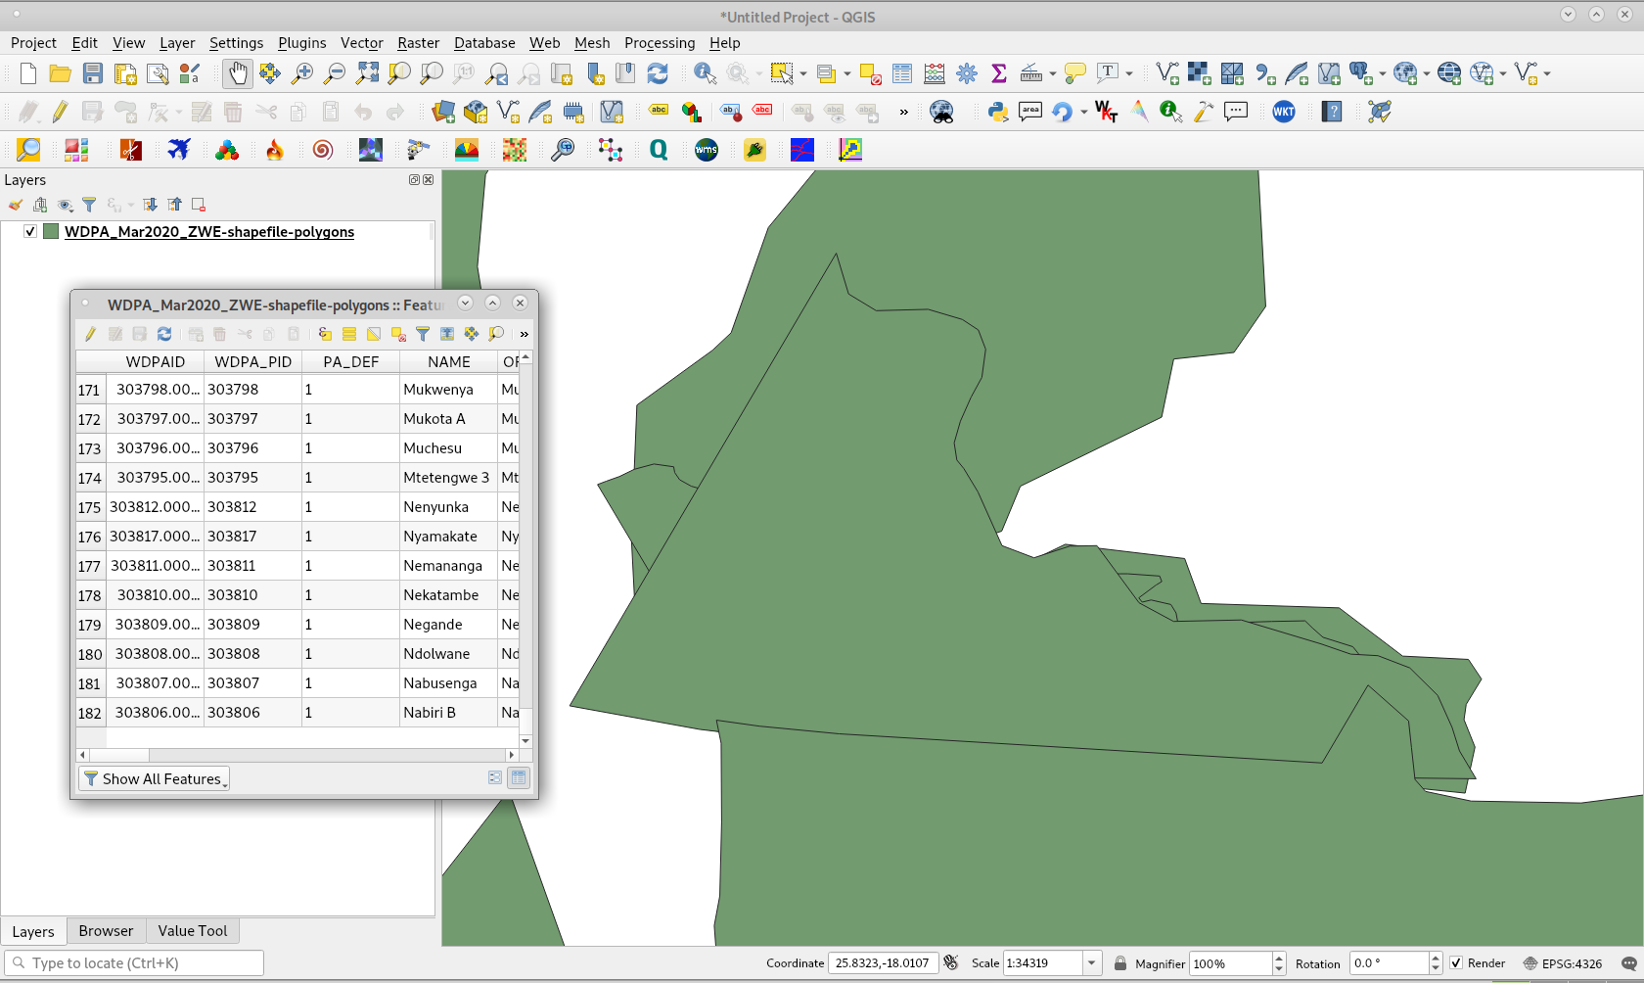This screenshot has width=1644, height=983.
Task: Open the Processing menu
Action: click(x=660, y=43)
